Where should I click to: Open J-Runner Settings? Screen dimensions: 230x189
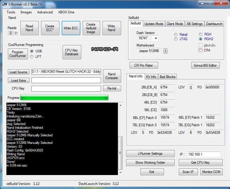150,154
